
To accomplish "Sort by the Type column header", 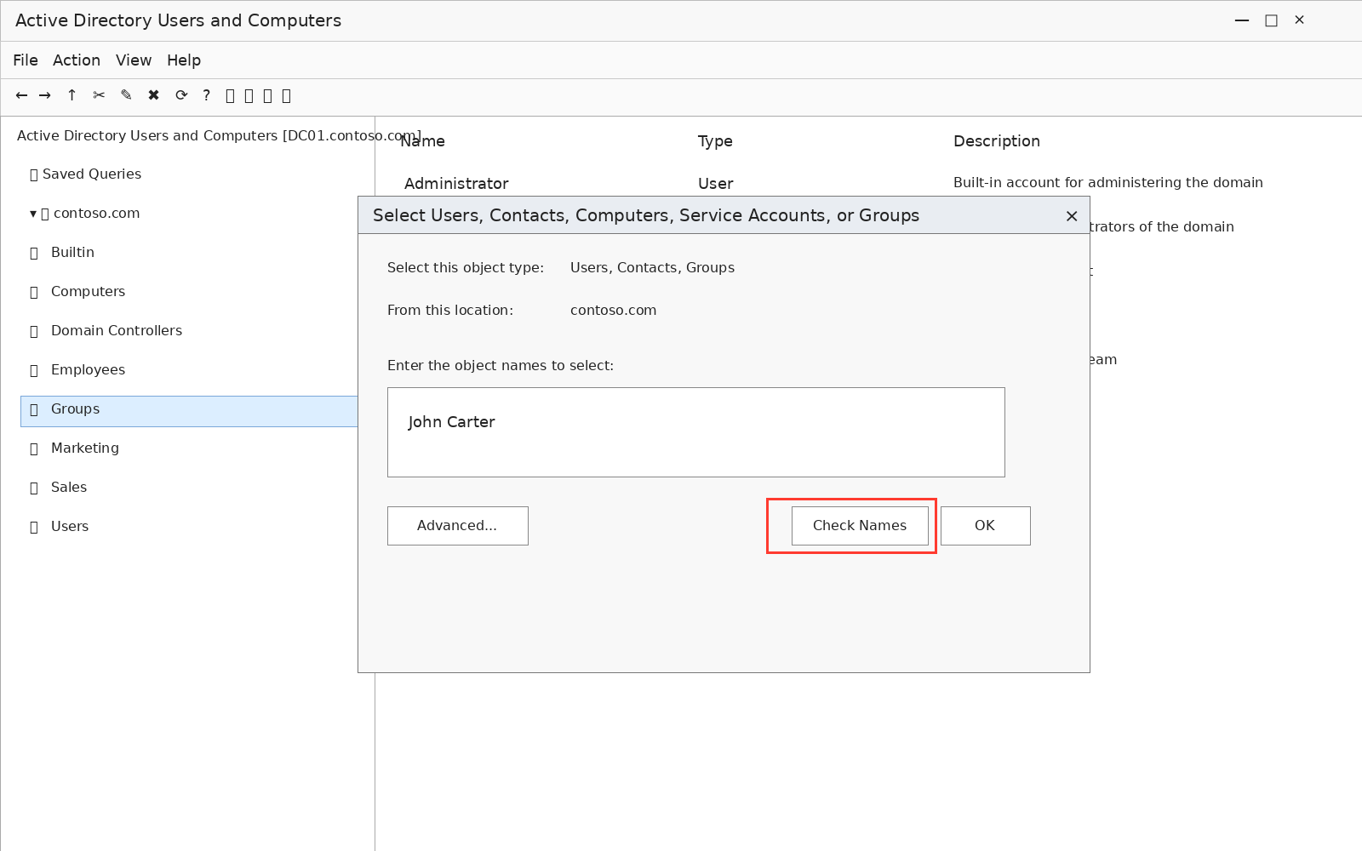I will click(x=715, y=141).
